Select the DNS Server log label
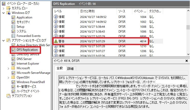190x110 pixels. [x=24, y=59]
